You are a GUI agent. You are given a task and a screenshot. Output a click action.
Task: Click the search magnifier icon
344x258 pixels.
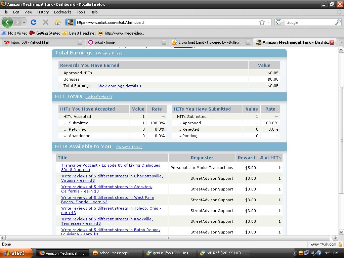click(338, 22)
